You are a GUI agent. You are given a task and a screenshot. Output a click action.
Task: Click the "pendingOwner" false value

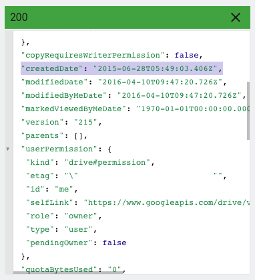pyautogui.click(x=114, y=242)
